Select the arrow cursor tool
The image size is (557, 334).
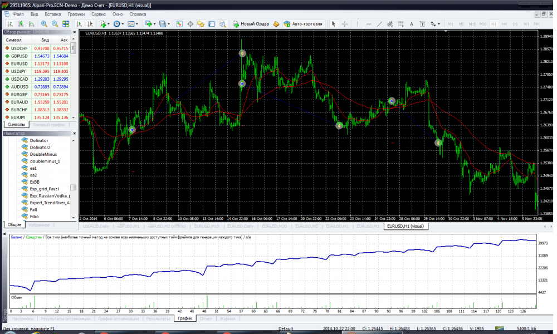pyautogui.click(x=334, y=24)
